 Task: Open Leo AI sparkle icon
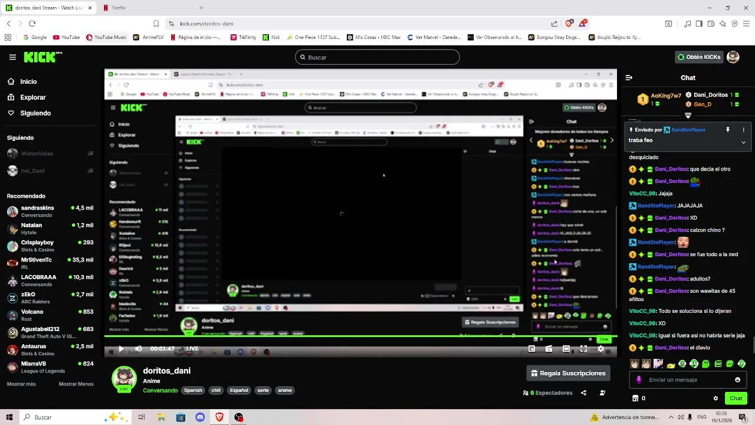click(723, 24)
